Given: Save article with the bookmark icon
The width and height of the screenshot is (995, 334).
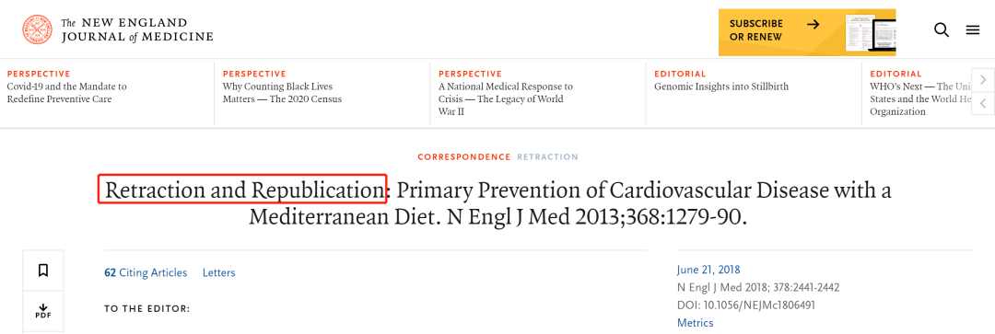Looking at the screenshot, I should click(43, 271).
